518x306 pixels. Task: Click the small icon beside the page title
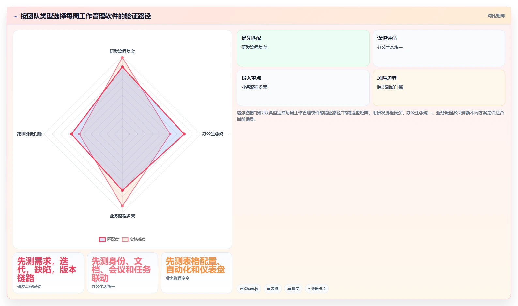(x=15, y=16)
